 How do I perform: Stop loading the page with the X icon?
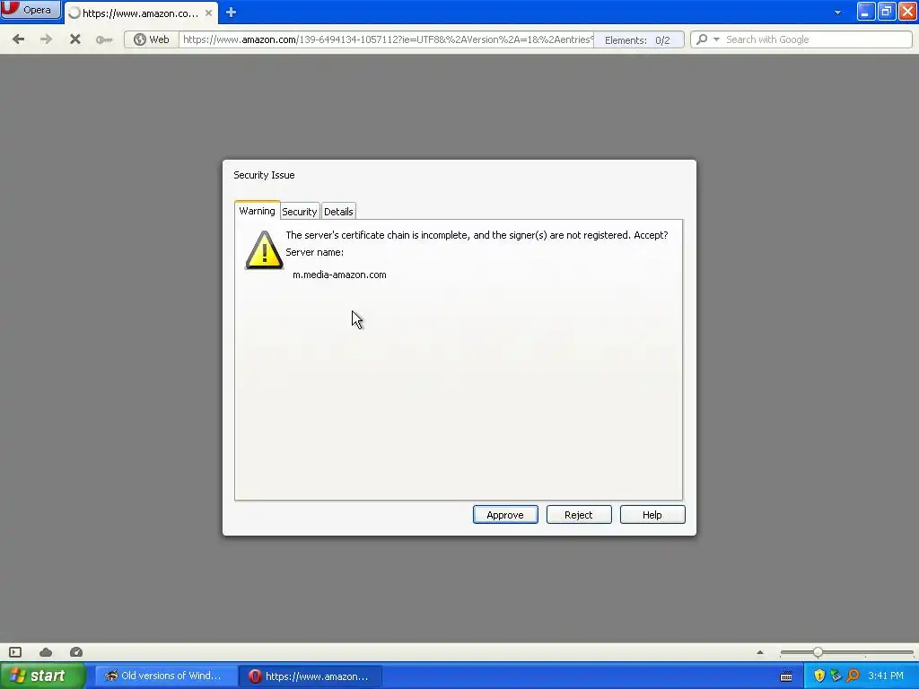75,39
